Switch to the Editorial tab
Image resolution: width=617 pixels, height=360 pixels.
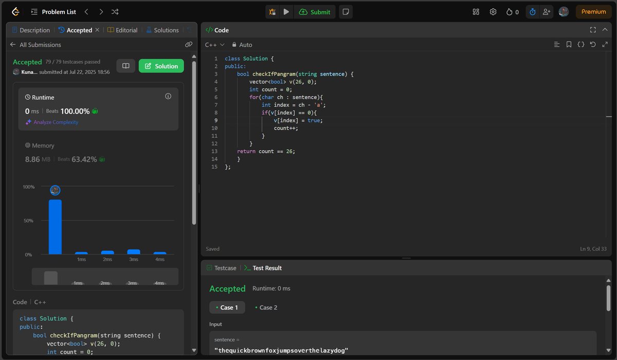pos(122,30)
